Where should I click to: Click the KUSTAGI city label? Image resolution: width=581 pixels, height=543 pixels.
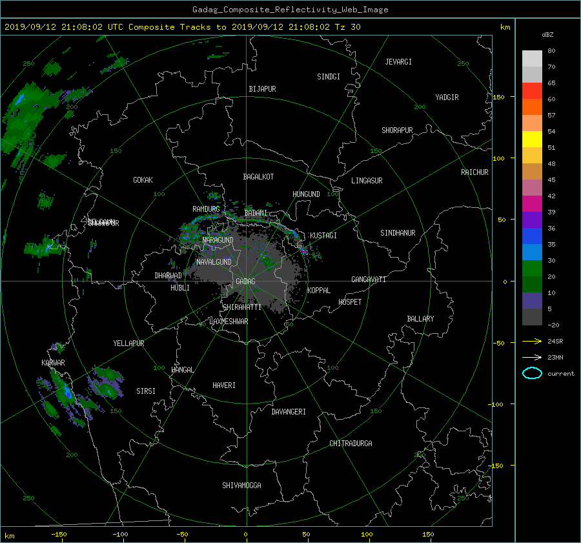point(323,236)
